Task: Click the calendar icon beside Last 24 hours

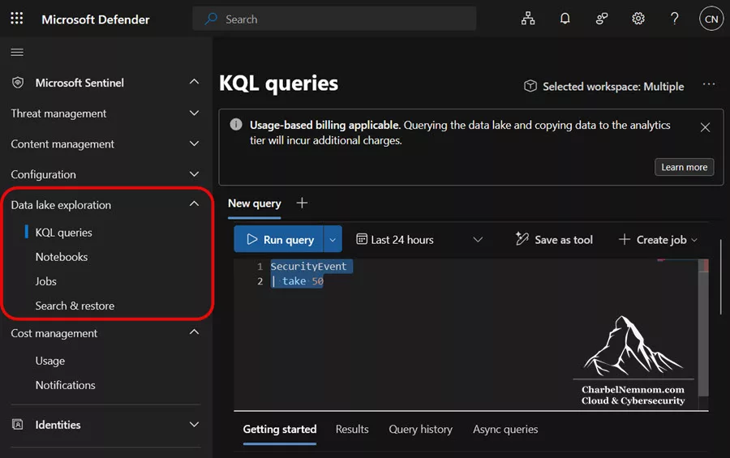Action: 362,239
